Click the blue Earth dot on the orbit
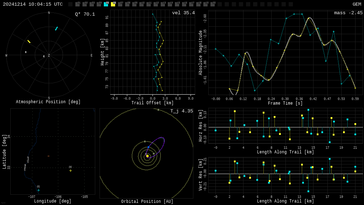Viewport: 364px width, 205px height. tap(149, 147)
